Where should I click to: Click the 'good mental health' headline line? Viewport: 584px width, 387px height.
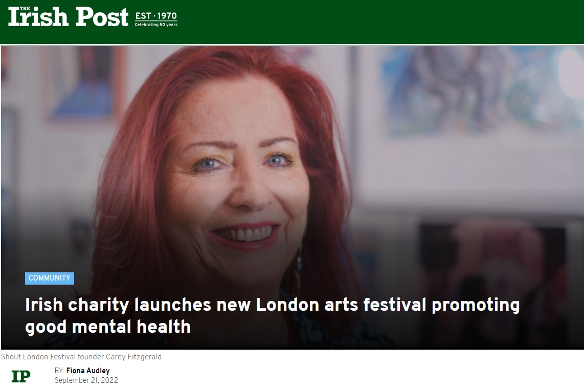108,327
